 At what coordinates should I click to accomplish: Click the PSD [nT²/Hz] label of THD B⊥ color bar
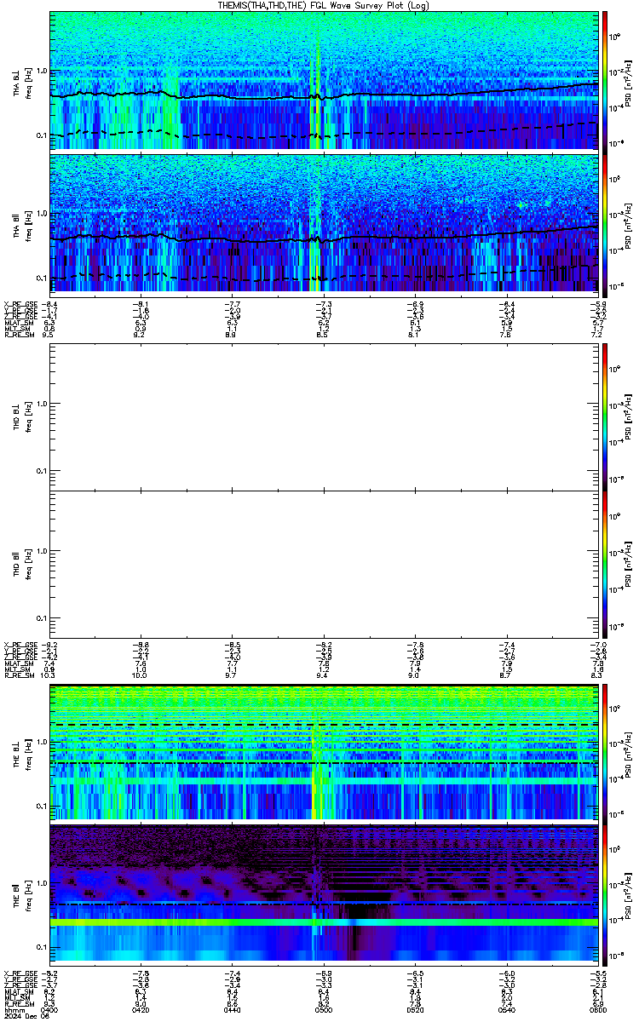(628, 416)
